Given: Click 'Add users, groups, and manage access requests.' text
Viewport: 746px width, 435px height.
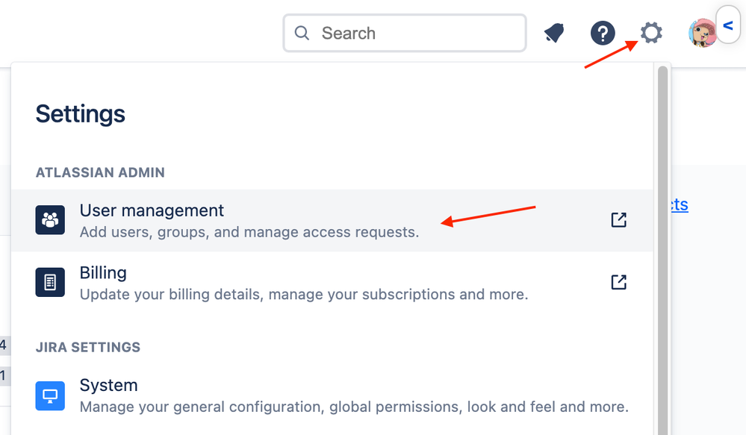Looking at the screenshot, I should tap(249, 232).
